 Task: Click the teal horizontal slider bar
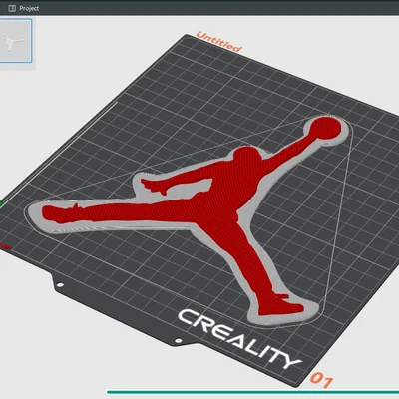coord(252,392)
